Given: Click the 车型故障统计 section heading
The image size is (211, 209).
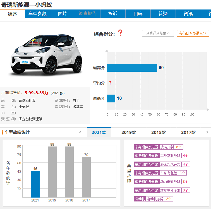Looking at the screenshot, I should coord(17,132).
